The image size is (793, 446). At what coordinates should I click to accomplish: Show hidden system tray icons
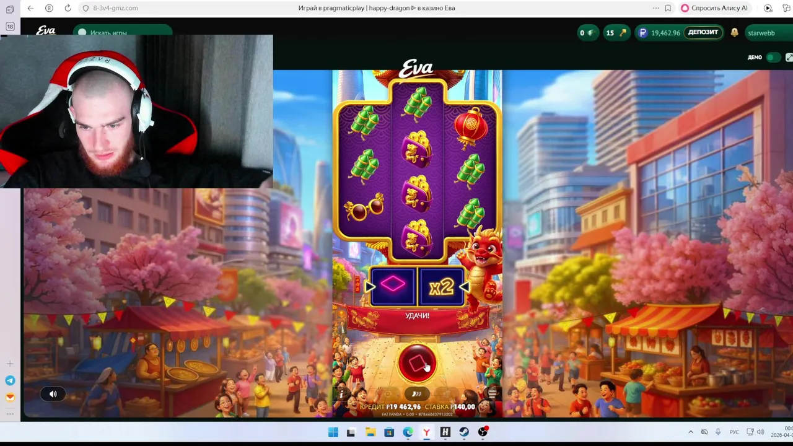coord(691,432)
